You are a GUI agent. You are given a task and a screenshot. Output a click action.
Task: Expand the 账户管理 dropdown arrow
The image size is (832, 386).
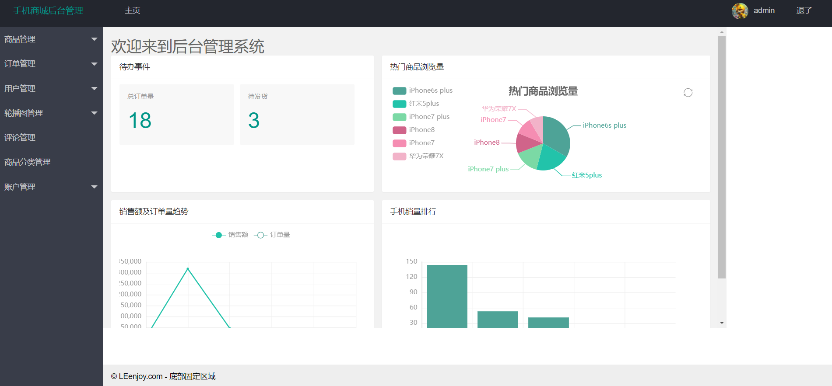(94, 187)
